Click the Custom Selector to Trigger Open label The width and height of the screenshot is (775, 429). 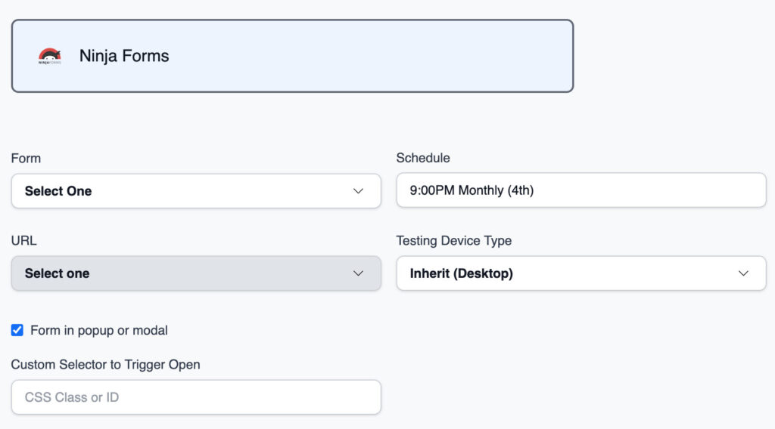click(x=105, y=364)
